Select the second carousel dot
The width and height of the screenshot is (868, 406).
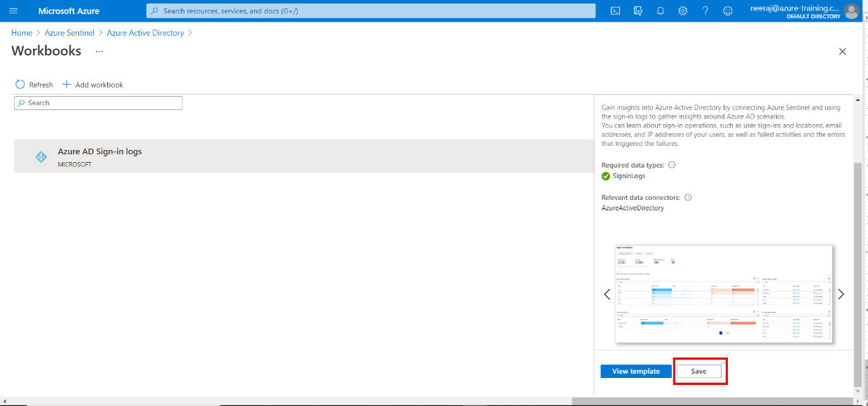pyautogui.click(x=728, y=333)
